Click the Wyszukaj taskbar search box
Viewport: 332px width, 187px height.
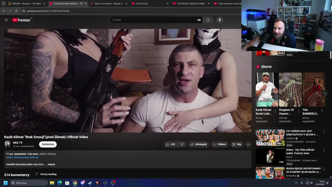(29, 183)
